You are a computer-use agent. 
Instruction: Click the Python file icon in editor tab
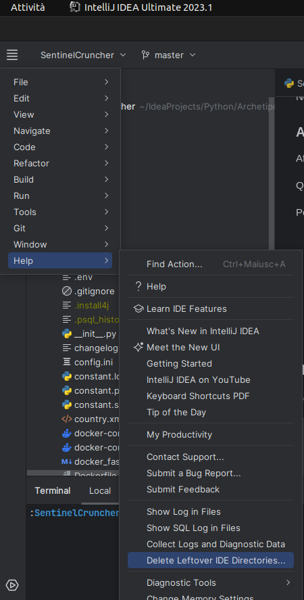point(289,83)
